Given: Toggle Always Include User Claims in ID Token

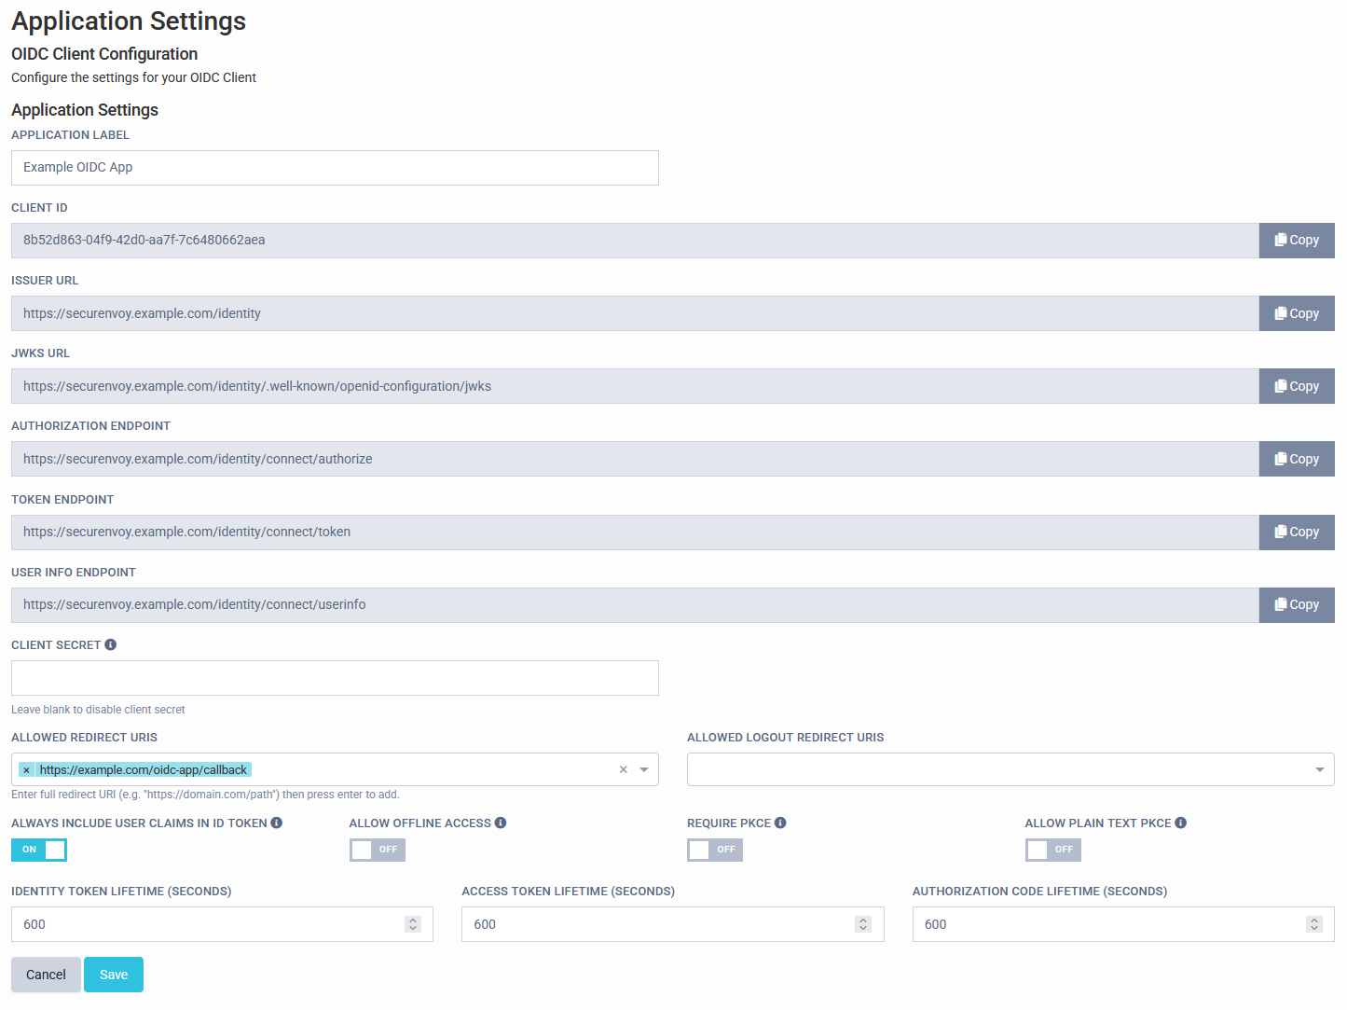Looking at the screenshot, I should coord(39,850).
